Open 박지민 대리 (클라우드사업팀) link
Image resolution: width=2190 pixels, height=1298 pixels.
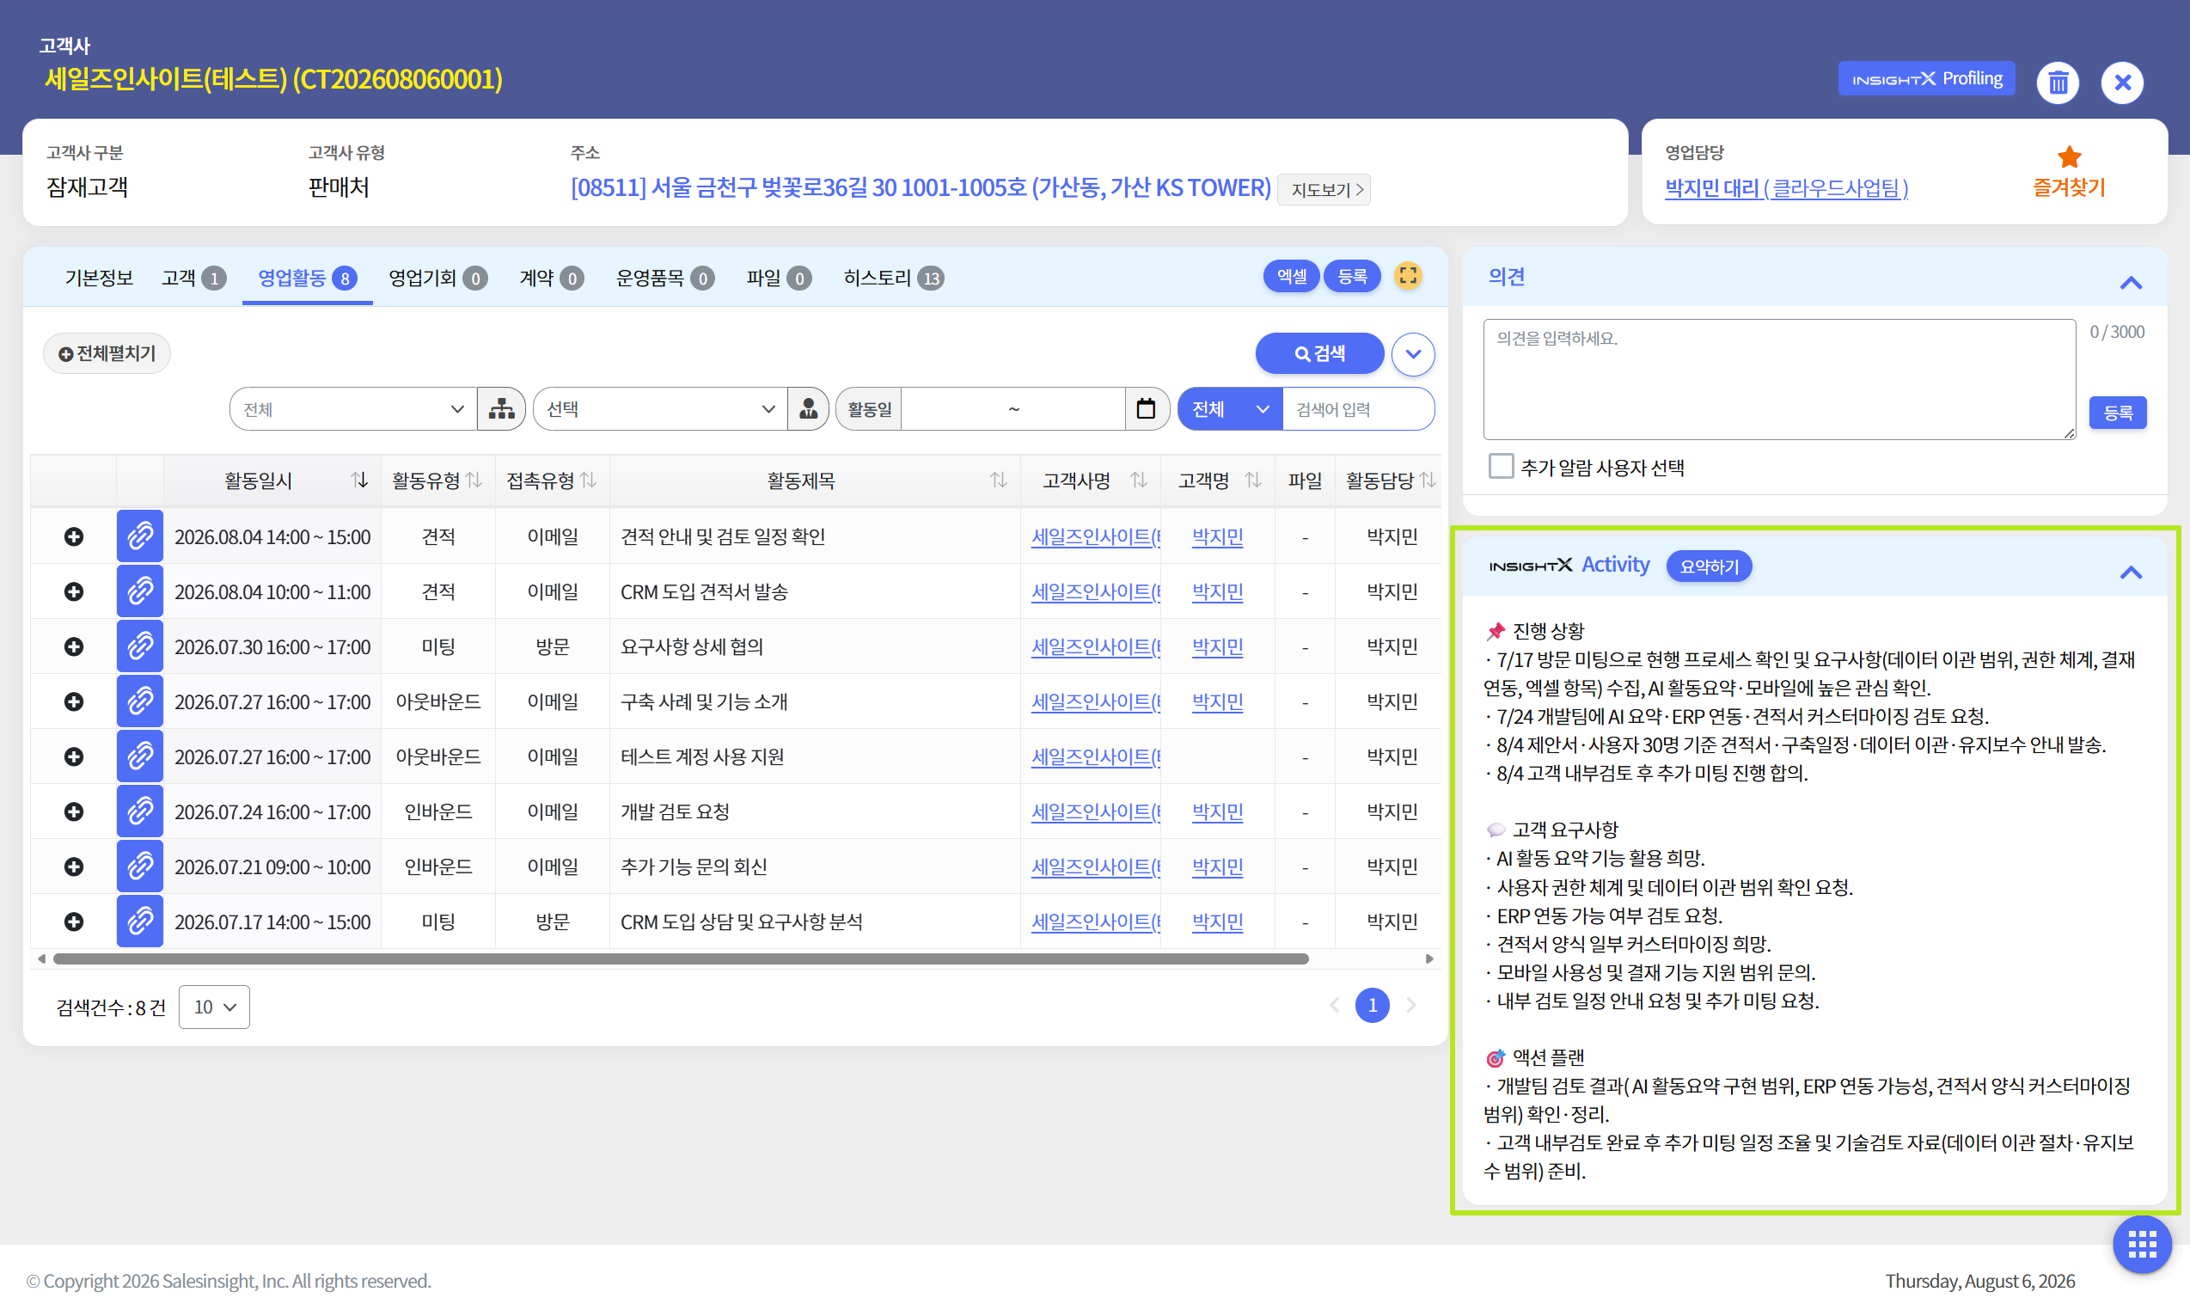point(1786,187)
